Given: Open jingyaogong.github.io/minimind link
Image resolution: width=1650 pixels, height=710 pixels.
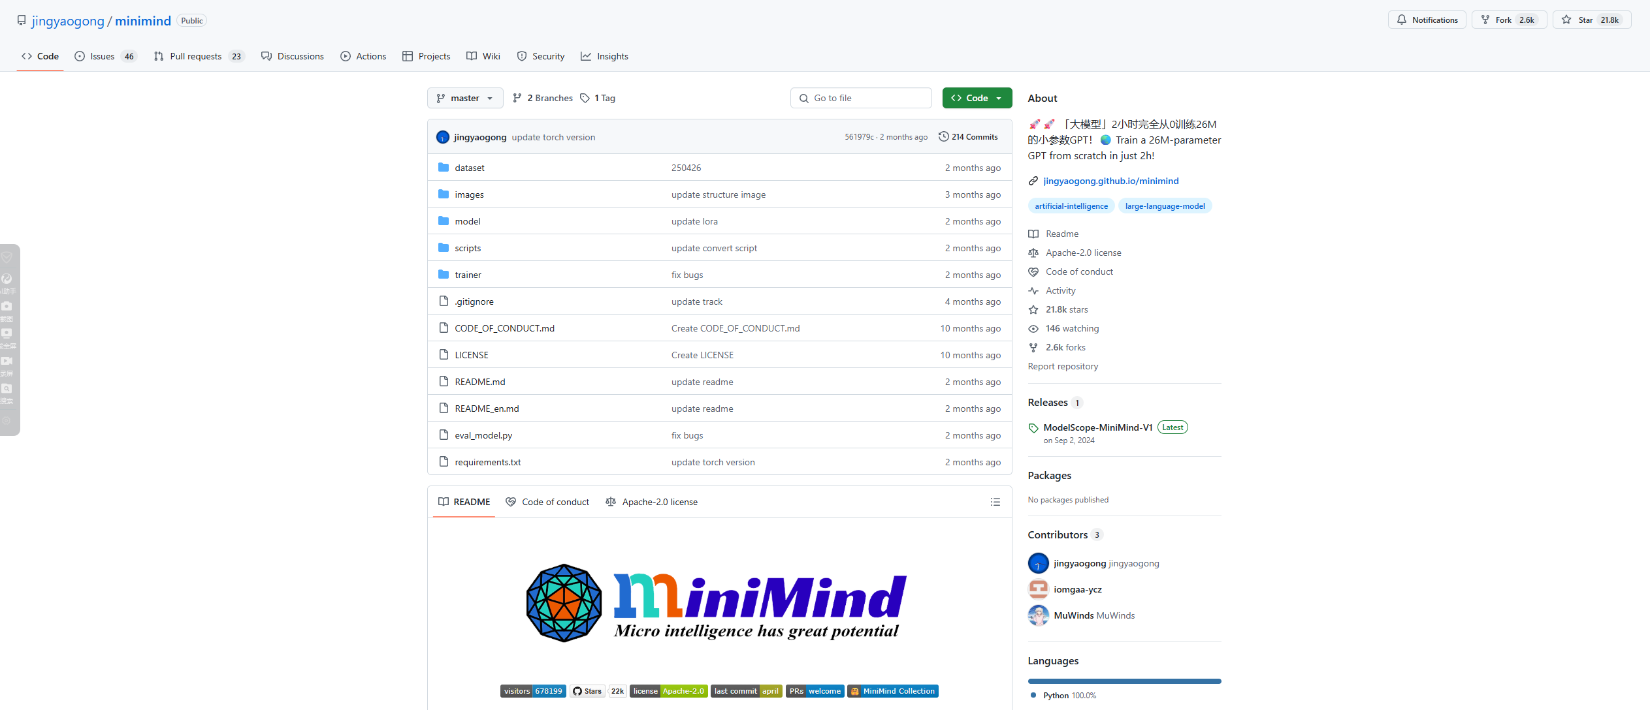Looking at the screenshot, I should click(x=1110, y=181).
